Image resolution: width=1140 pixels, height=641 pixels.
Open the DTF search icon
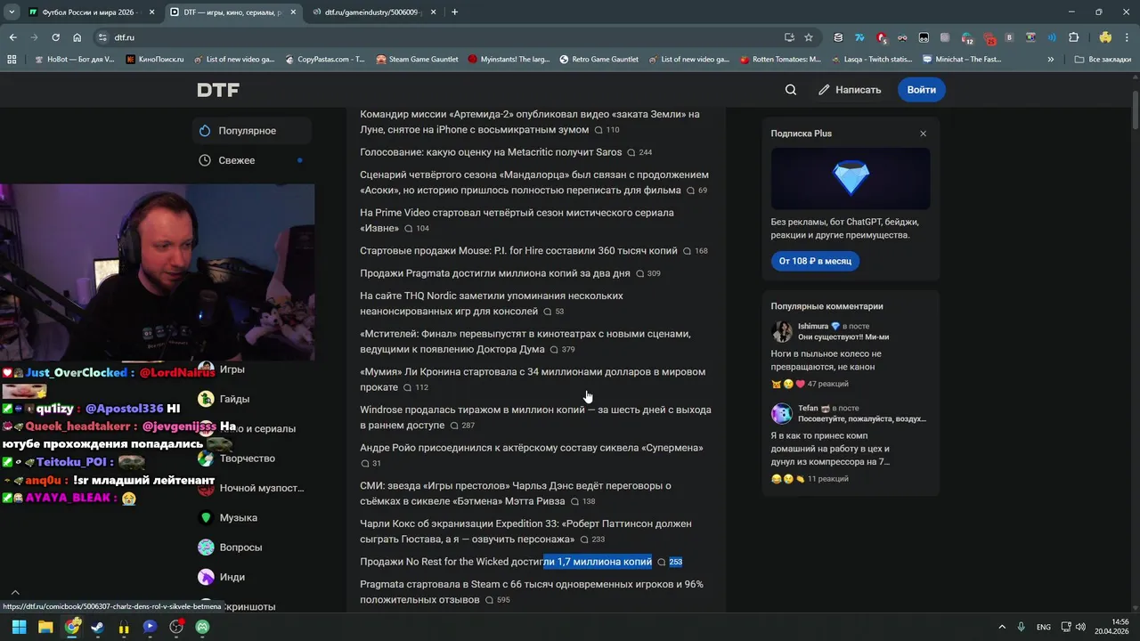tap(790, 90)
